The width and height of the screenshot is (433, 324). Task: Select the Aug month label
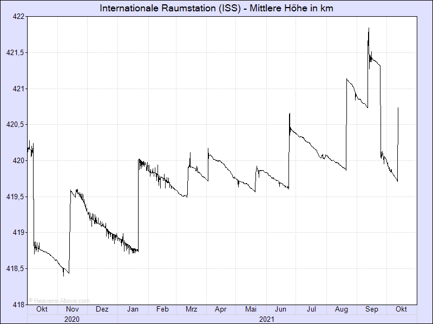pyautogui.click(x=342, y=309)
